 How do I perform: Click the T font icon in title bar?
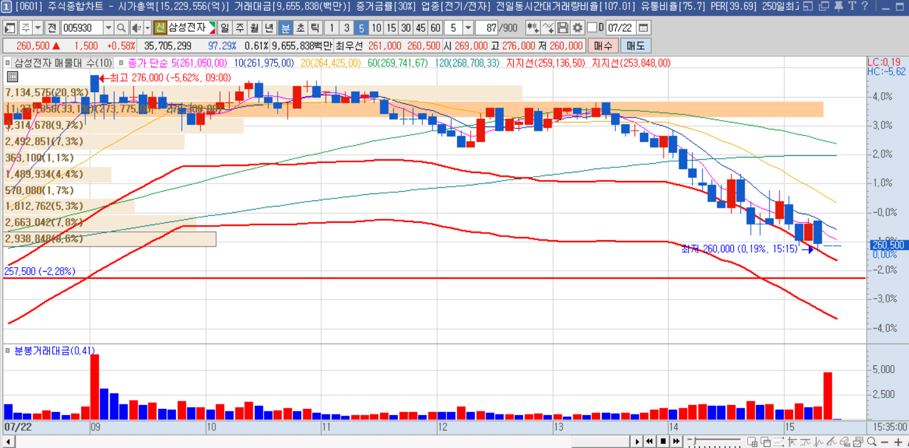click(852, 7)
